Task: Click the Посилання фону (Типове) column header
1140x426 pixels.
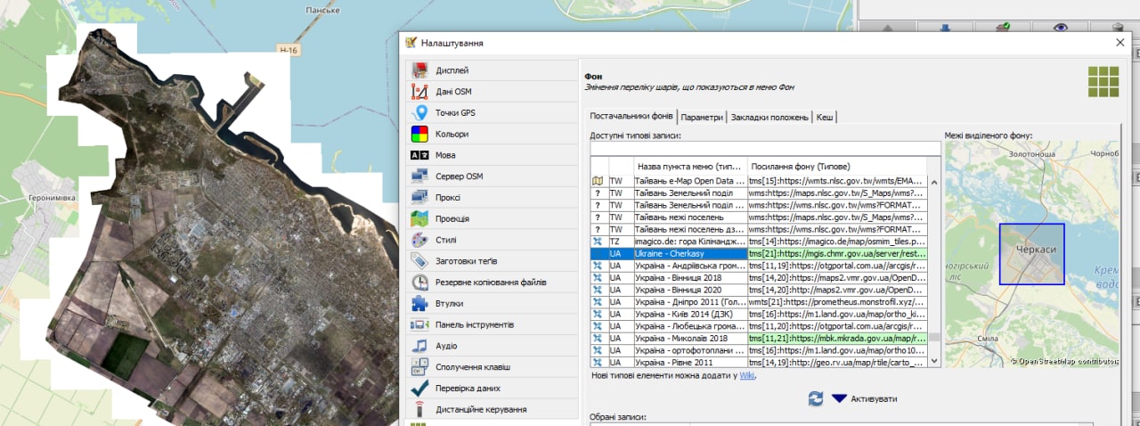Action: (836, 167)
